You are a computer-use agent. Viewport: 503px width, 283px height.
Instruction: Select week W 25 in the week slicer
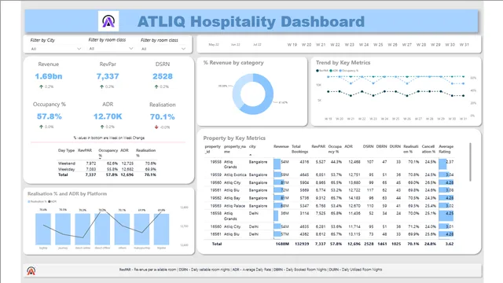pos(378,45)
